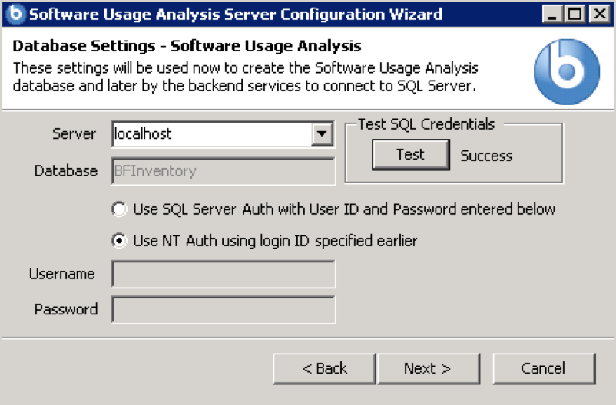Minimize the Configuration Wizard window
The height and width of the screenshot is (405, 616).
click(x=551, y=14)
